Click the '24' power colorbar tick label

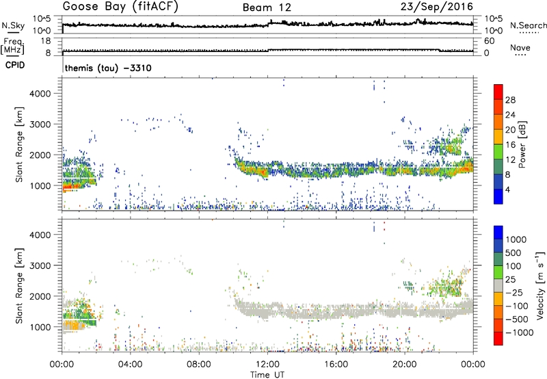tap(510, 115)
